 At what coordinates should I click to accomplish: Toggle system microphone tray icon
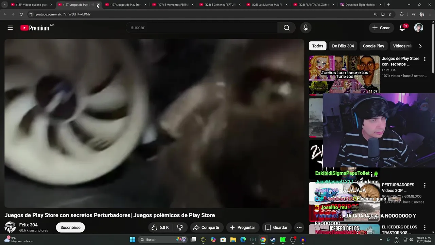tap(388, 240)
